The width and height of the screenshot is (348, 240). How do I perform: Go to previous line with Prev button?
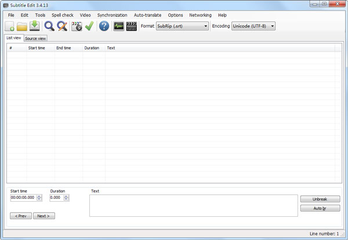coord(21,216)
